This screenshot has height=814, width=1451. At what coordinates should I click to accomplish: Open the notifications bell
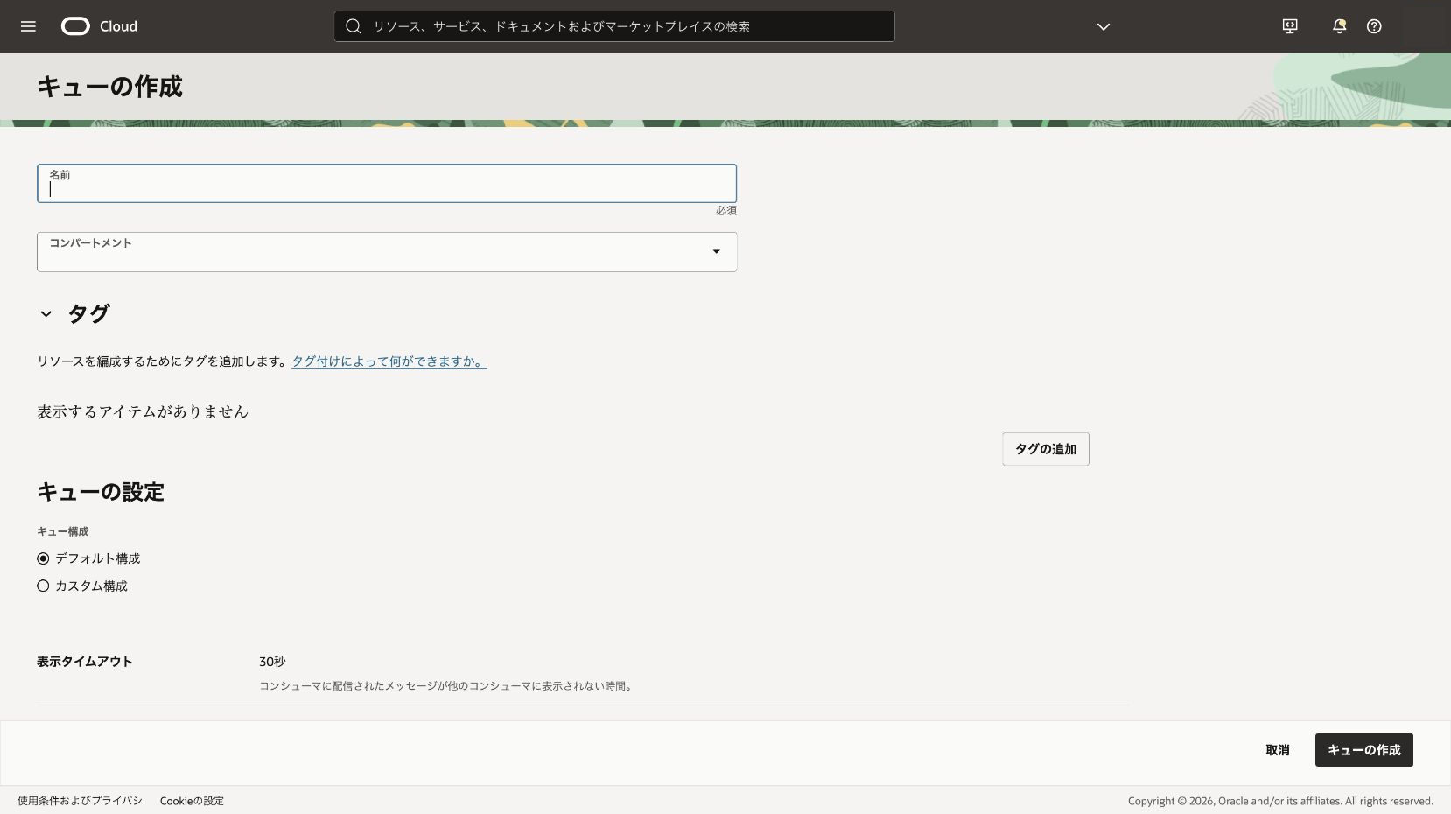[x=1339, y=26]
